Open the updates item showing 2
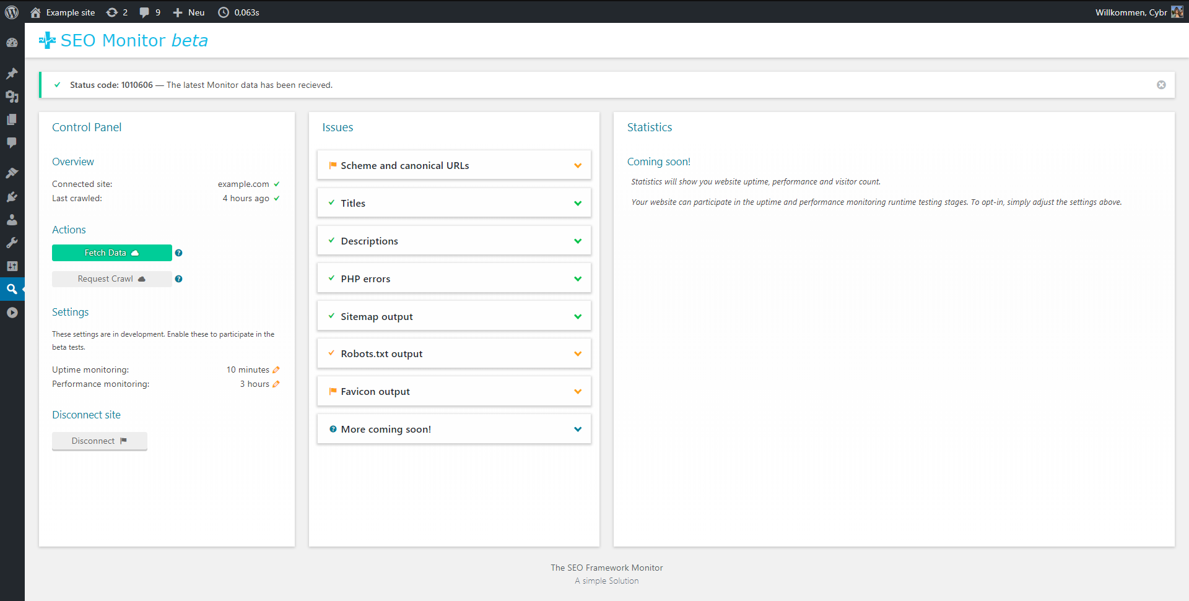This screenshot has height=601, width=1189. (x=117, y=12)
